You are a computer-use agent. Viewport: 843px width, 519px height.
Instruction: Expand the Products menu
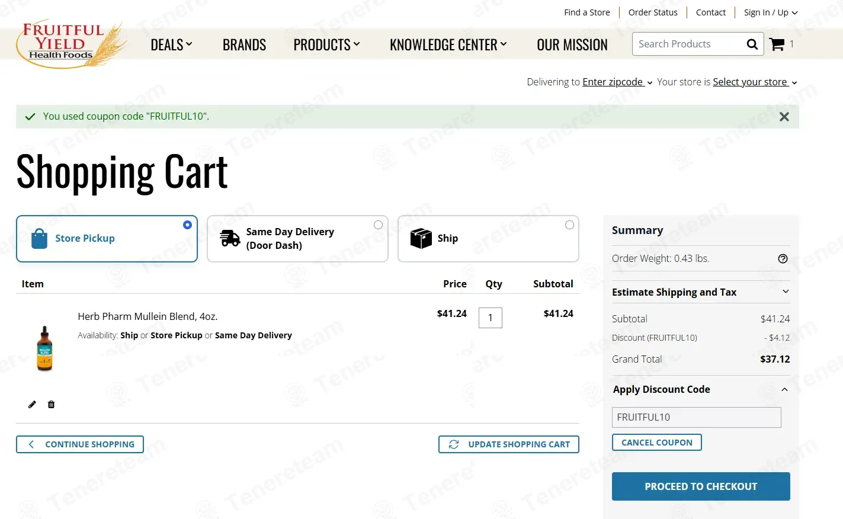pos(327,44)
